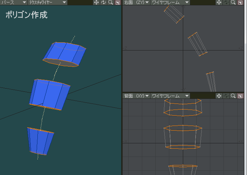Click the pan icon in the 右面 (ZY) viewport

(219, 2)
